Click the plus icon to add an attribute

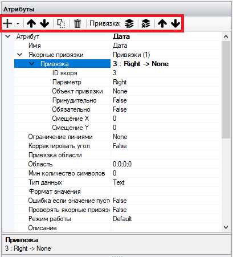(x=7, y=23)
